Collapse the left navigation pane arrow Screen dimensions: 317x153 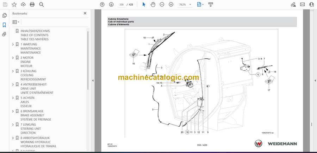pyautogui.click(x=93, y=80)
